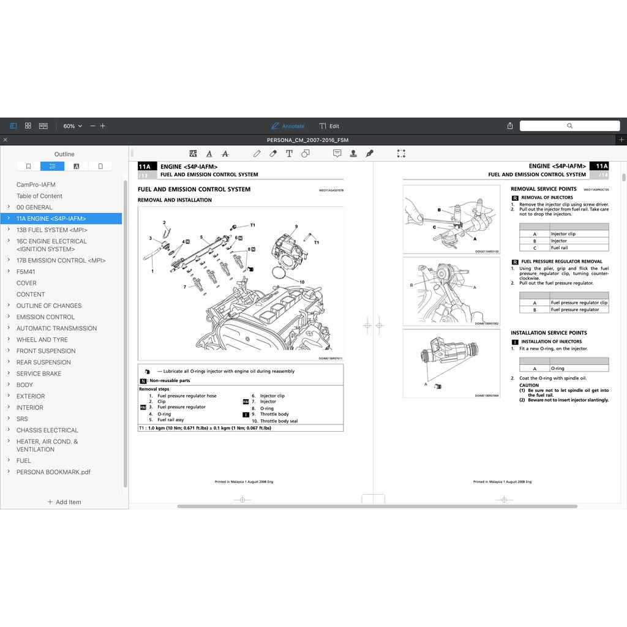The image size is (627, 627).
Task: Click the stamp annotation tool
Action: pos(353,154)
